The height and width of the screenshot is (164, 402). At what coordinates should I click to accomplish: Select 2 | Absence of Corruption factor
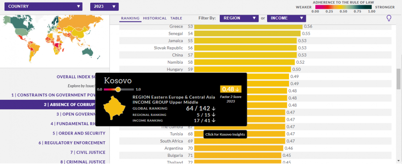tap(48, 105)
